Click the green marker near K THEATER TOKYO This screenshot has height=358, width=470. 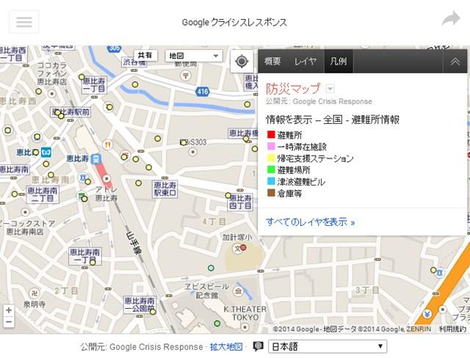tap(217, 324)
